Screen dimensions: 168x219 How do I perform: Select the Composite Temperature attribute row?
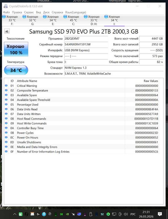click(81, 90)
